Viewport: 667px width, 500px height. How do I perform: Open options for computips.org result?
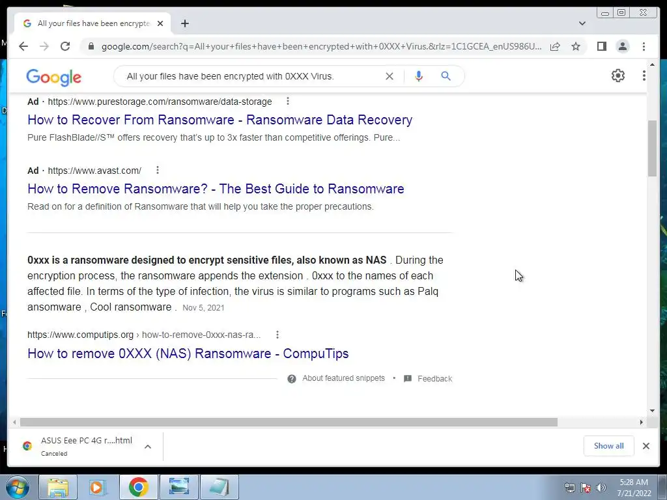coord(277,335)
